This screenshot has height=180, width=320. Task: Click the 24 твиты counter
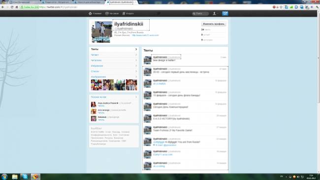point(206,30)
